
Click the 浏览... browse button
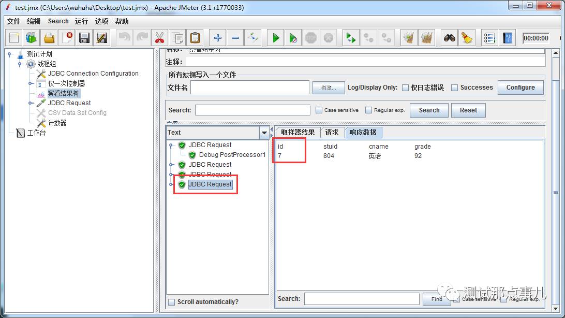coord(329,88)
